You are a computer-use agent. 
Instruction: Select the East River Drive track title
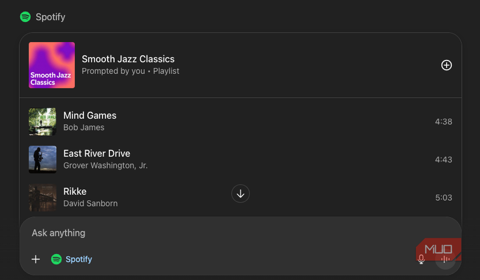click(97, 153)
